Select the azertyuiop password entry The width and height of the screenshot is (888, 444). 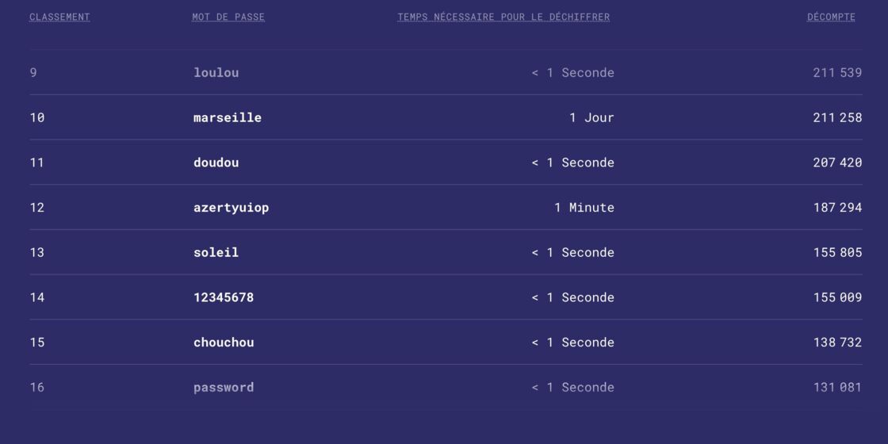231,208
